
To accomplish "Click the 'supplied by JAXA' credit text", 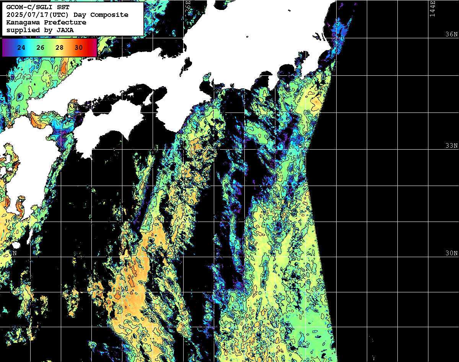I will [40, 30].
